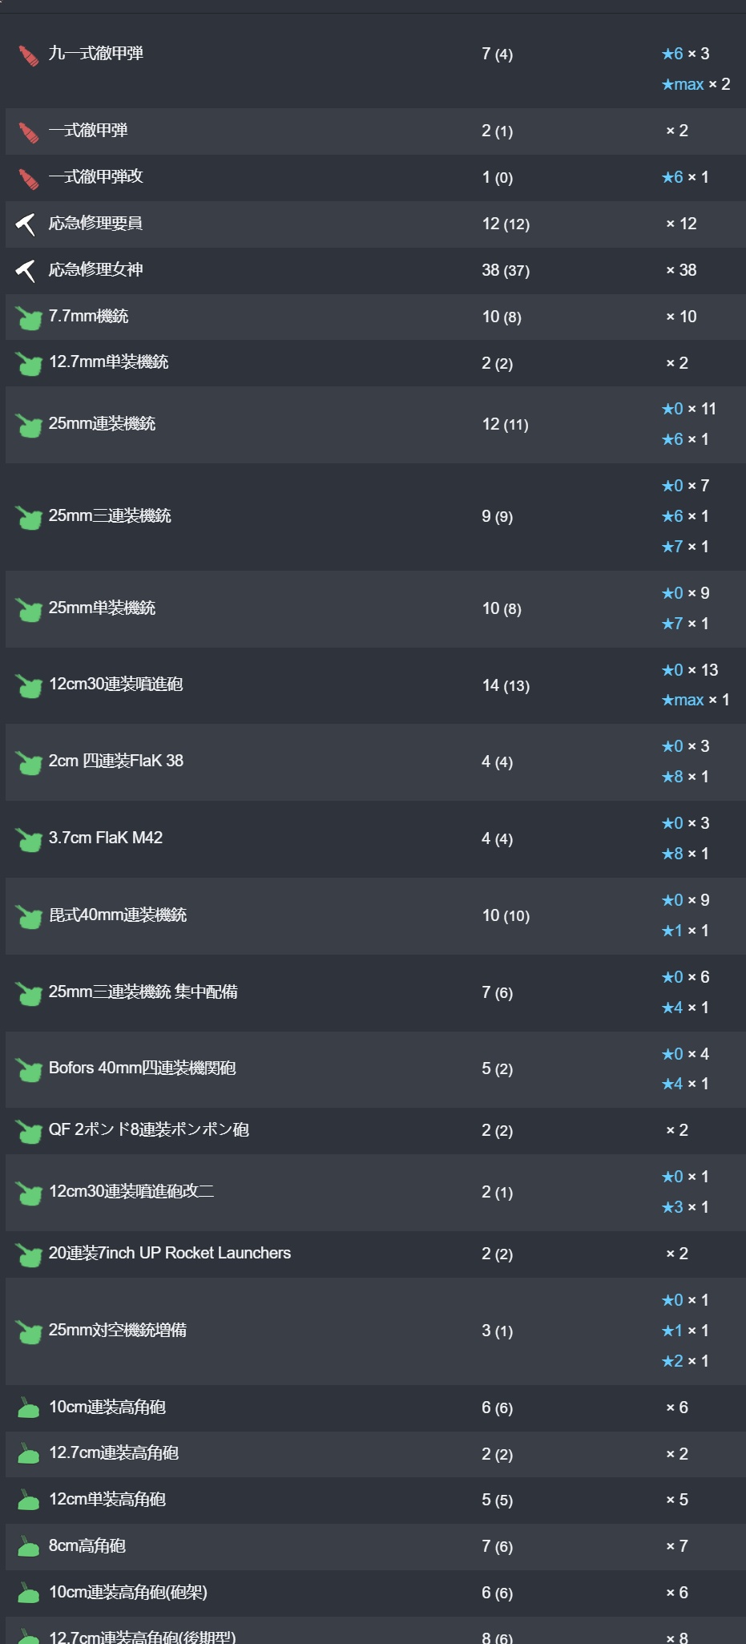Click the green high-angle gun icon beside 10cm連装高角砲
The image size is (746, 1644).
[x=28, y=1408]
